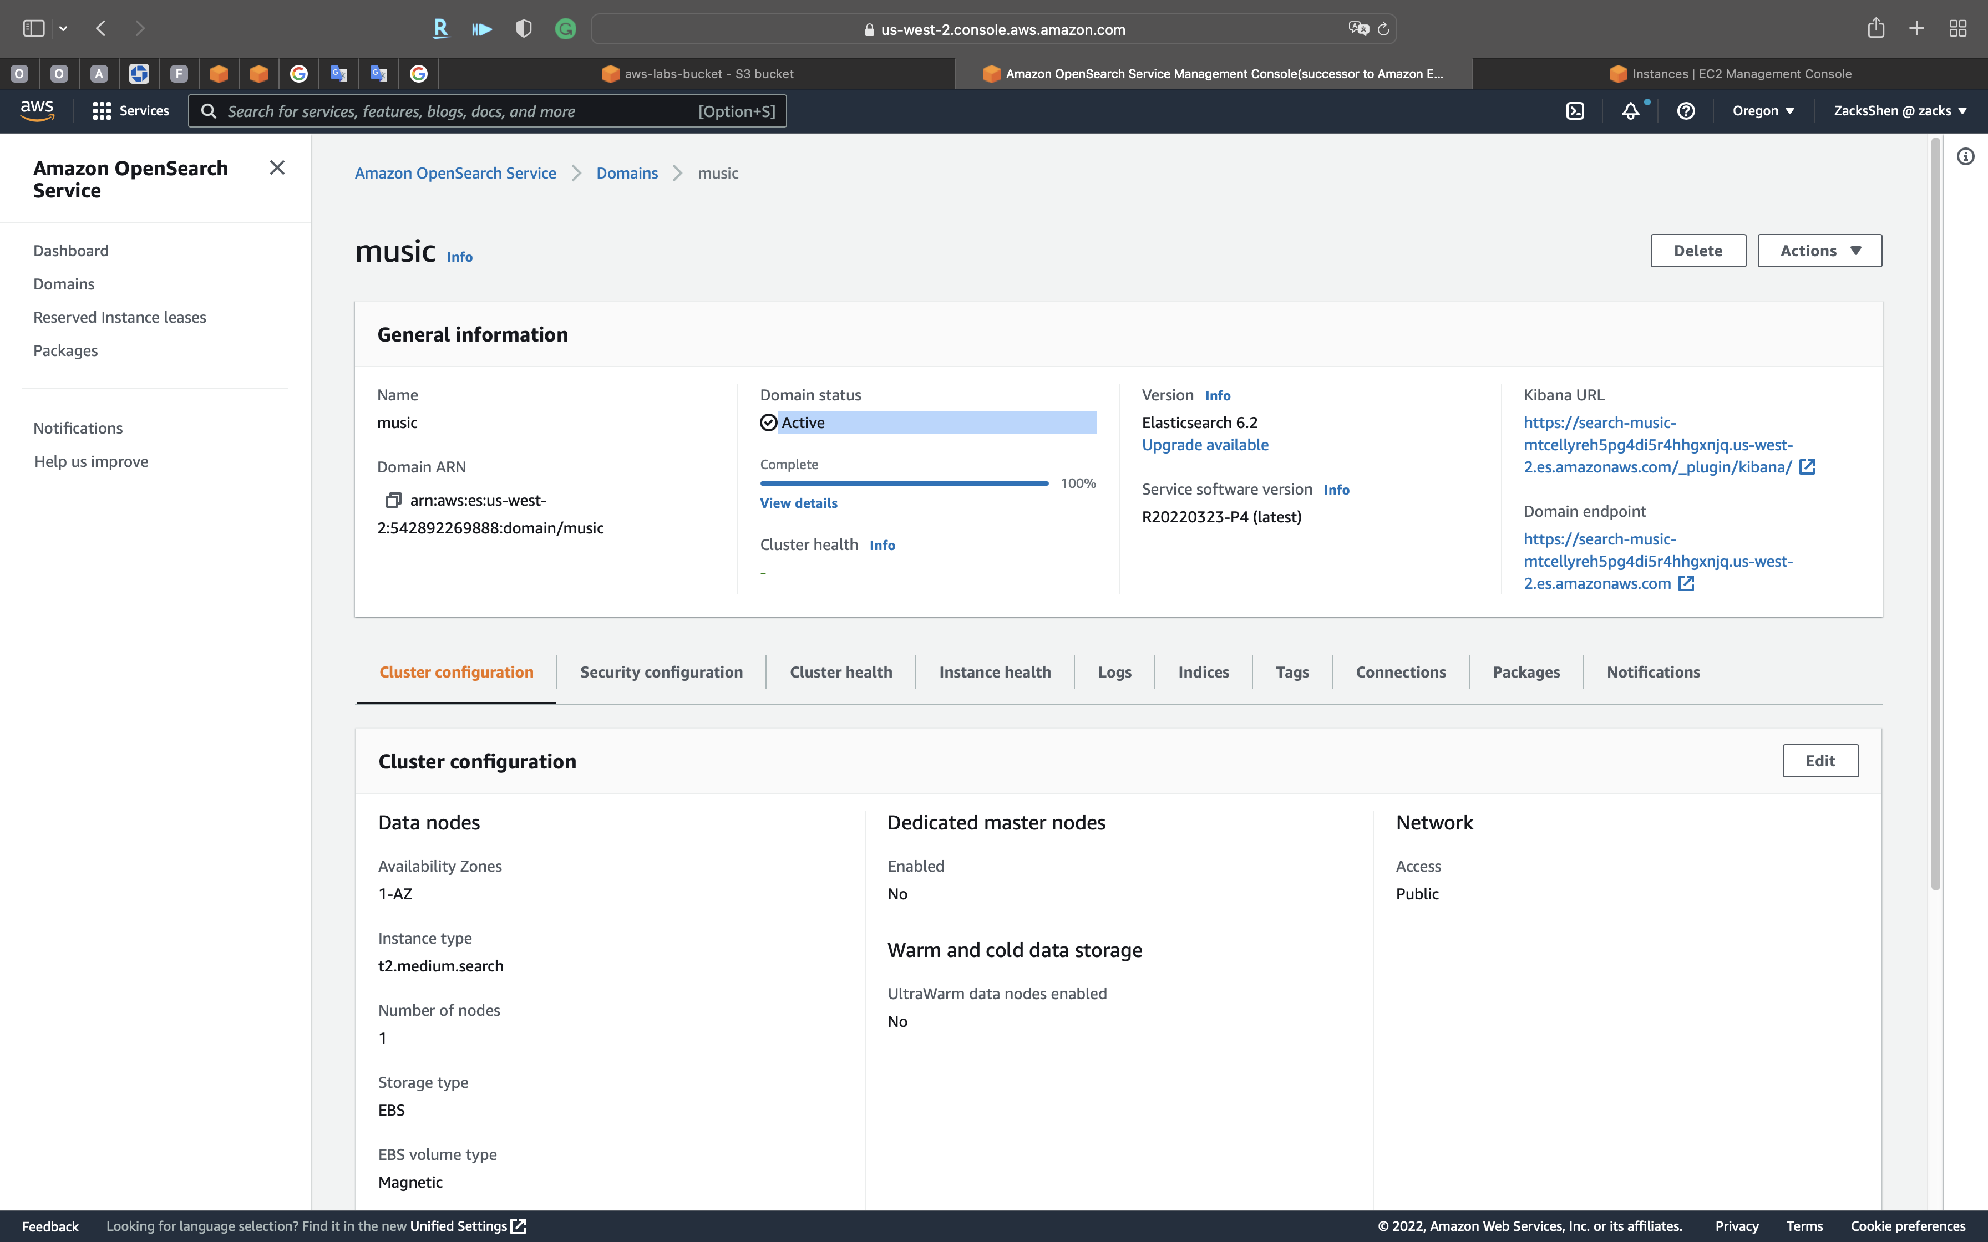Switch to the Security configuration tab
1988x1242 pixels.
[661, 672]
